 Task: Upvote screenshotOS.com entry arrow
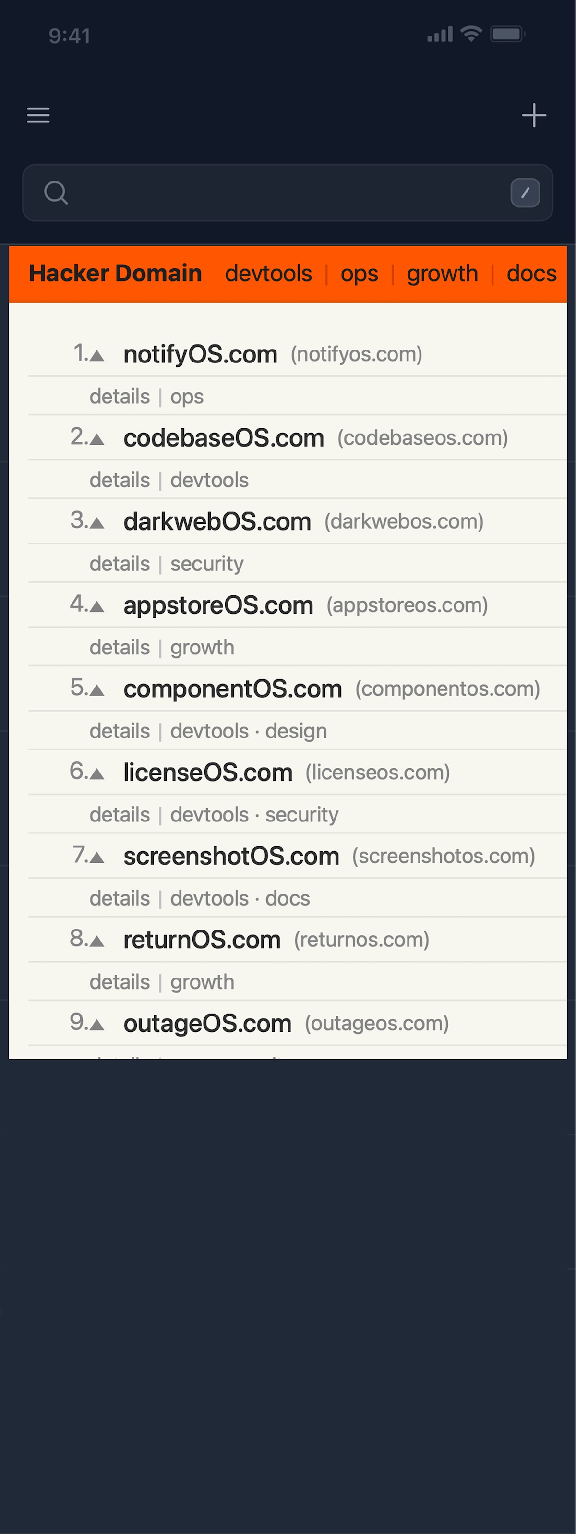coord(96,858)
